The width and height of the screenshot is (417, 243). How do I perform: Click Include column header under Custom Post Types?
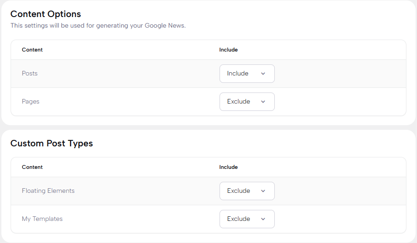(x=228, y=167)
